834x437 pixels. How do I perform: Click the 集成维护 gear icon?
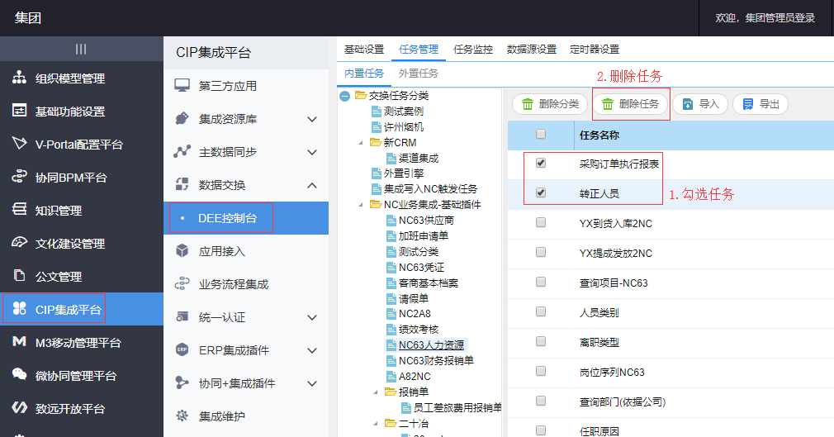[182, 416]
